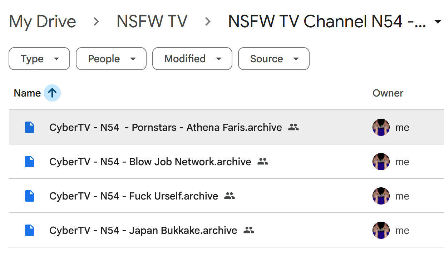
Task: Click owner "me" in Athena Faris row
Action: coord(402,128)
